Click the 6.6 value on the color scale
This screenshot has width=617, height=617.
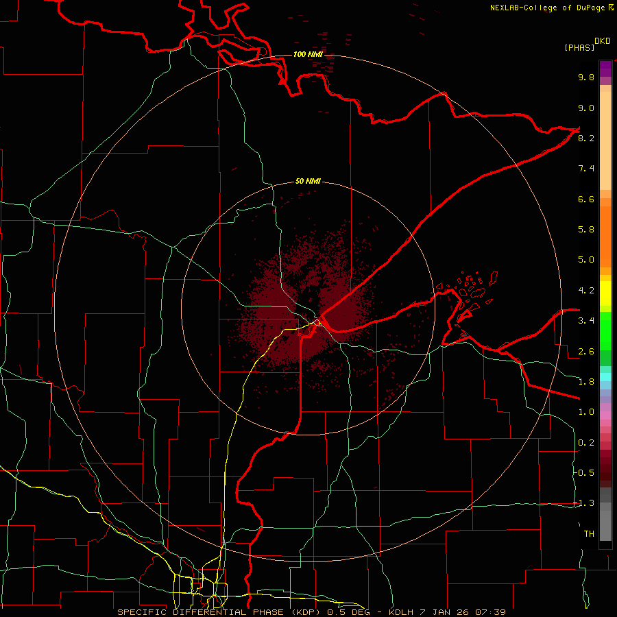pos(586,199)
